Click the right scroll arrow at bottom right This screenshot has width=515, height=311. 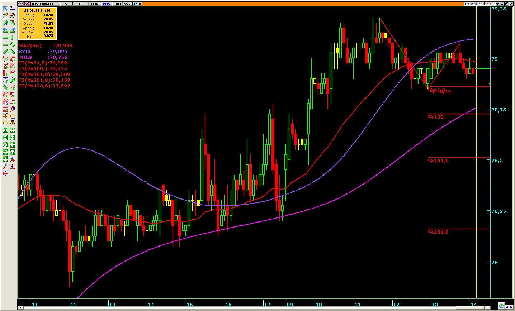[511, 307]
